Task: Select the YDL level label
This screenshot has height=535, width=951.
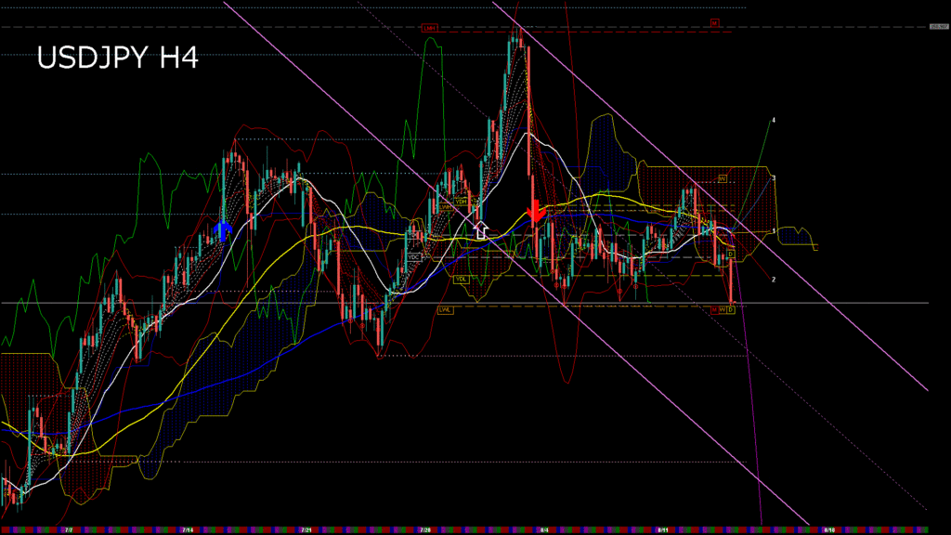Action: (461, 279)
